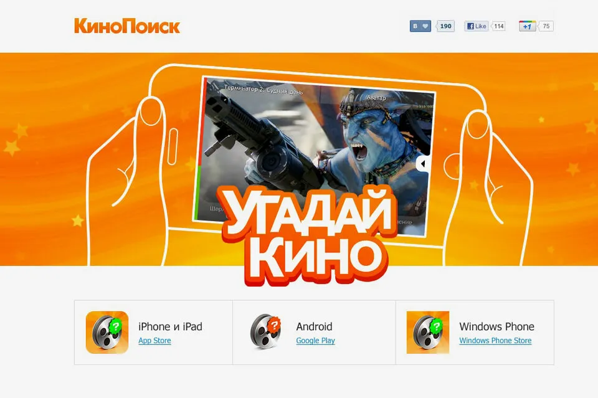The image size is (598, 398).
Task: Click the iPhone и iPad app icon
Action: (x=107, y=333)
